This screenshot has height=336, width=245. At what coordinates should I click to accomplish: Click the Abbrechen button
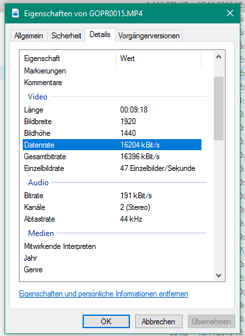tap(159, 322)
